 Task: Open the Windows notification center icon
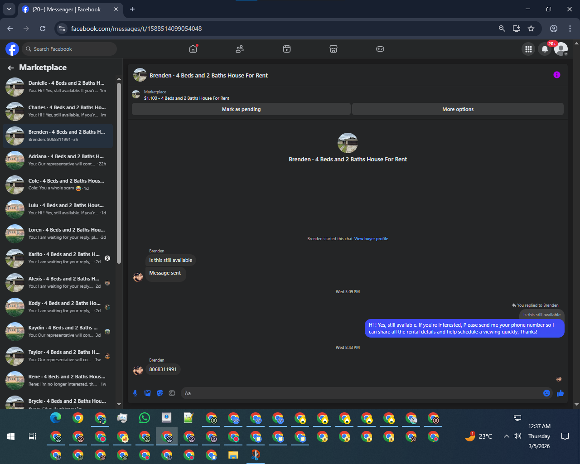click(x=565, y=436)
